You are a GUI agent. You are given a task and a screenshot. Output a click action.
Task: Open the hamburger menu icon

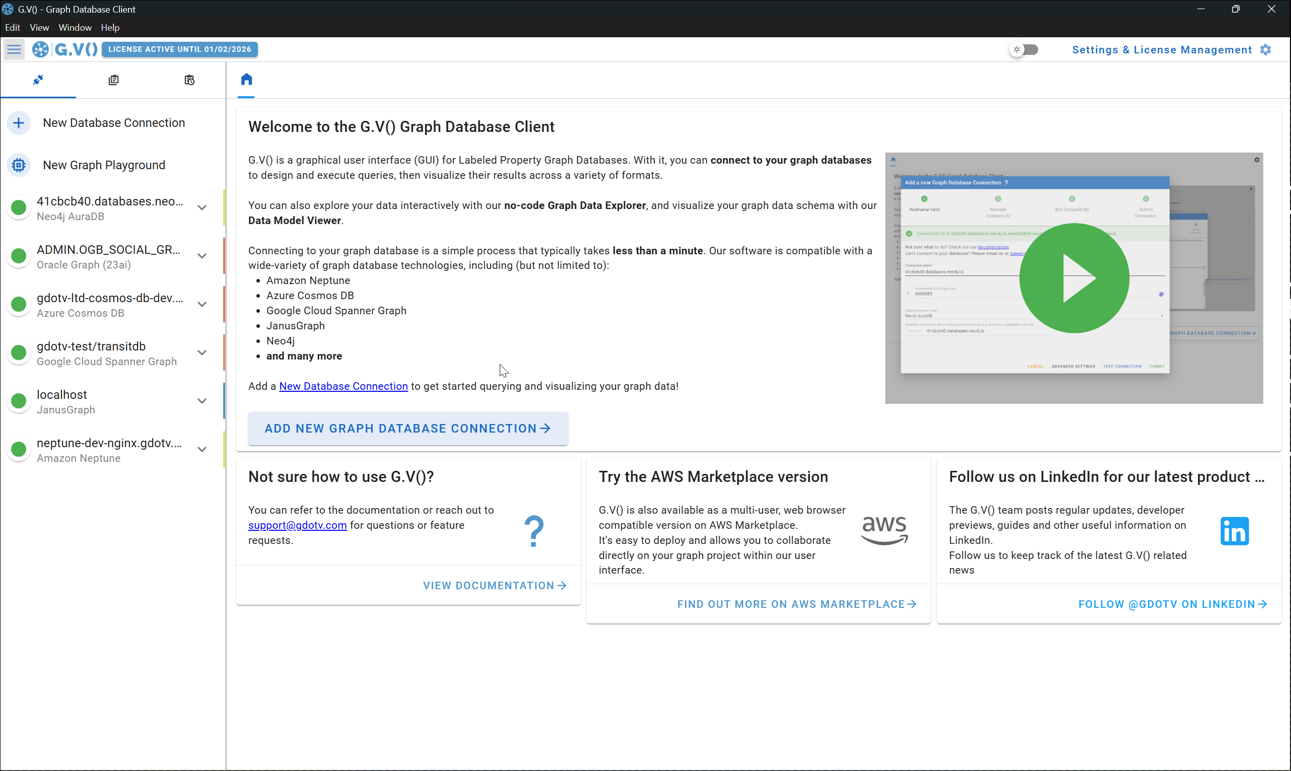(x=14, y=49)
